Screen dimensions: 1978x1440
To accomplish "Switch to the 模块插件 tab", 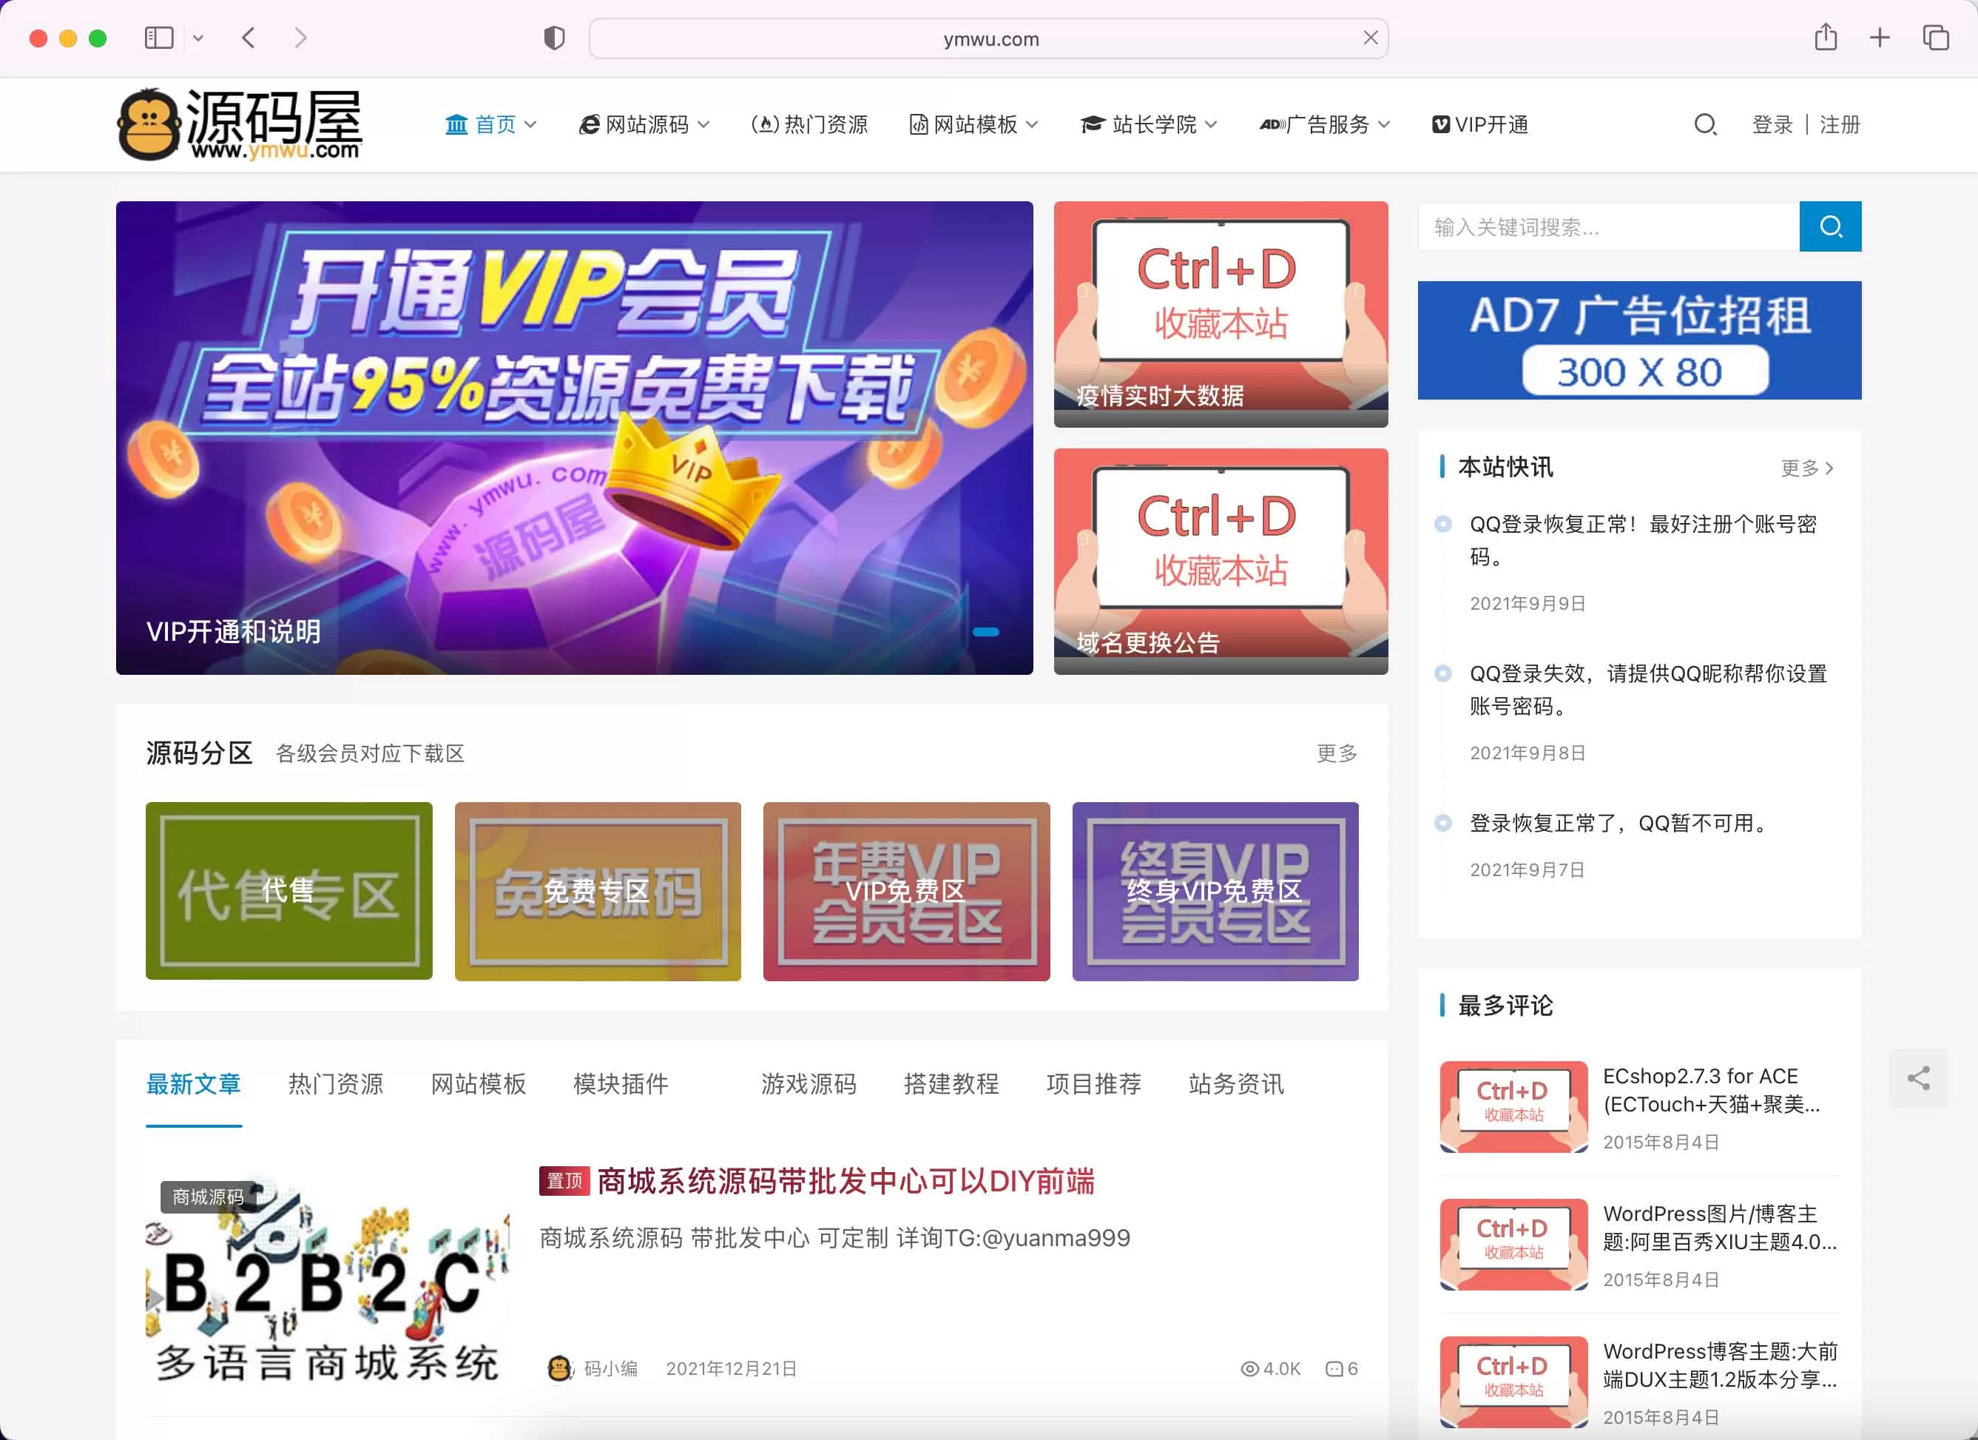I will 621,1084.
